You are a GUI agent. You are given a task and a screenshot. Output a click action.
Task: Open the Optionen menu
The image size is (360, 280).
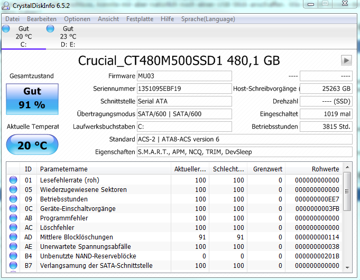pos(77,19)
